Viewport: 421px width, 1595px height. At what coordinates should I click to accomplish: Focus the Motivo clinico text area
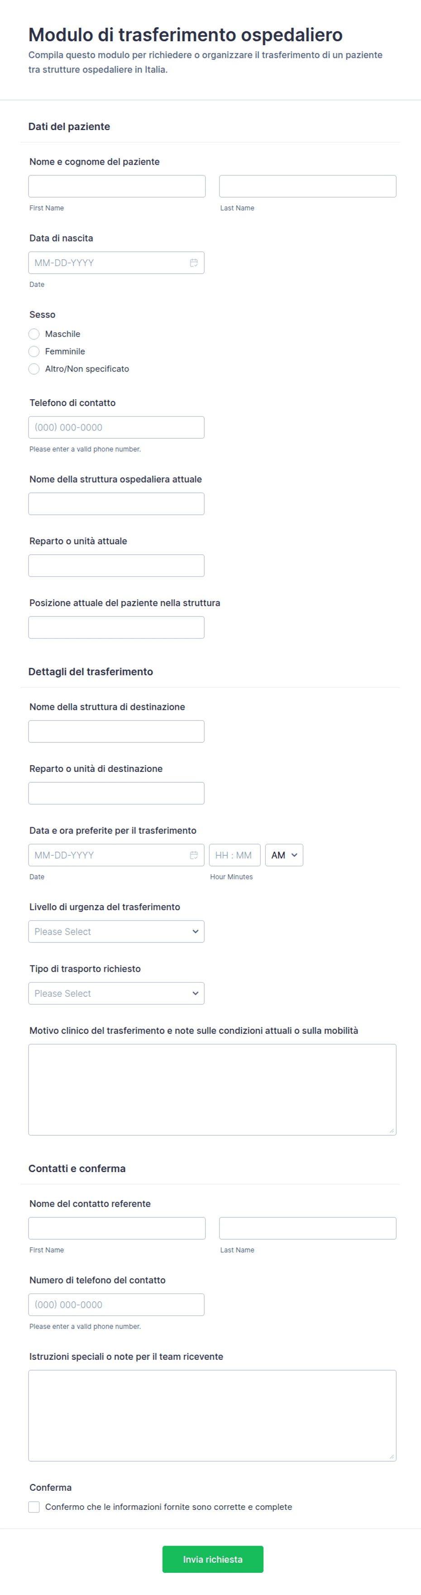coord(212,1089)
